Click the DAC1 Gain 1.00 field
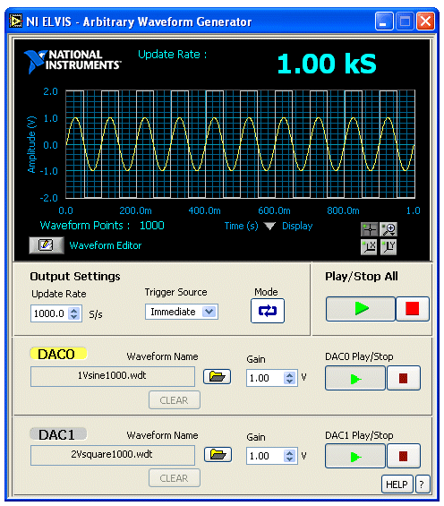 pyautogui.click(x=265, y=456)
